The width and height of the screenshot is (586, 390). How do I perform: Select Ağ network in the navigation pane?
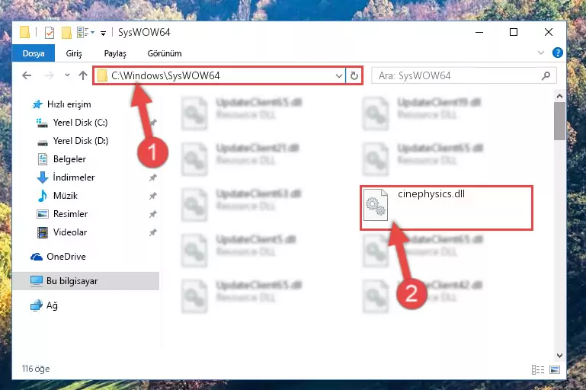44,305
